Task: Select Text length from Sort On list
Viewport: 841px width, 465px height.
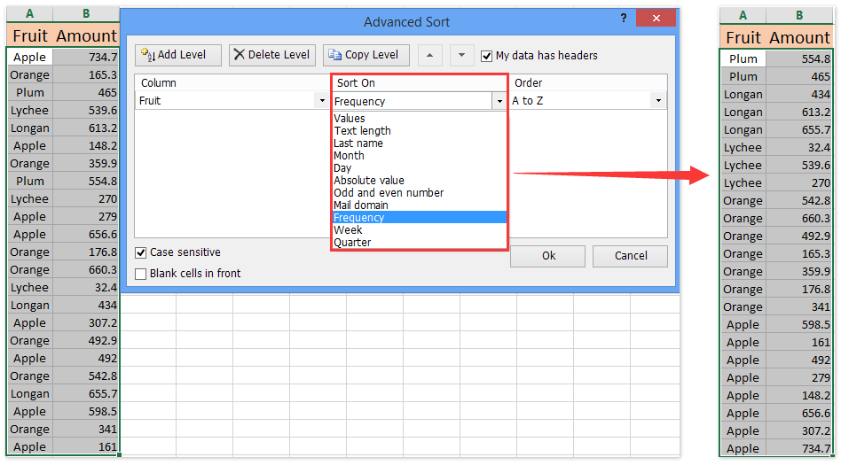Action: [362, 131]
